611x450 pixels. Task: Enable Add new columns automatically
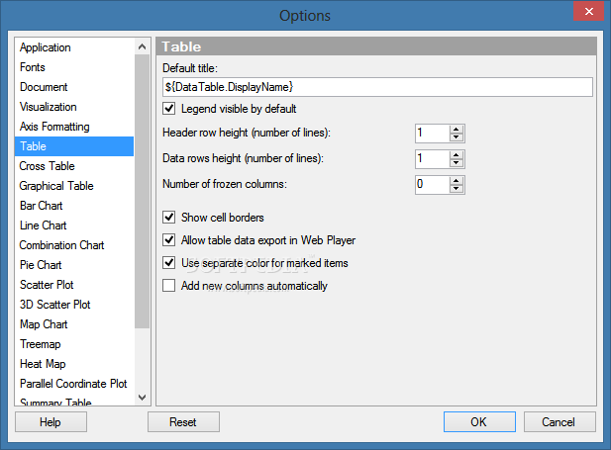[168, 286]
